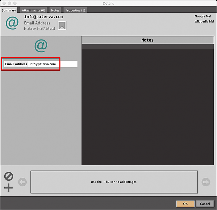Go to previous image with left arrow
217x210 pixels.
point(22,182)
